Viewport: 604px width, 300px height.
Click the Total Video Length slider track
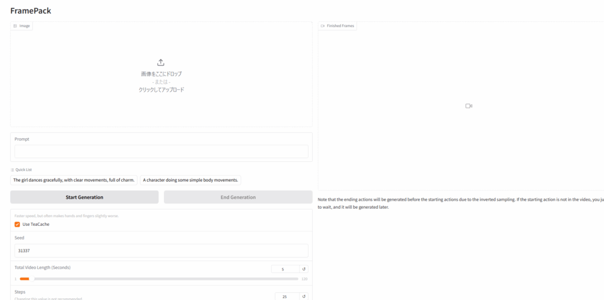pos(159,279)
